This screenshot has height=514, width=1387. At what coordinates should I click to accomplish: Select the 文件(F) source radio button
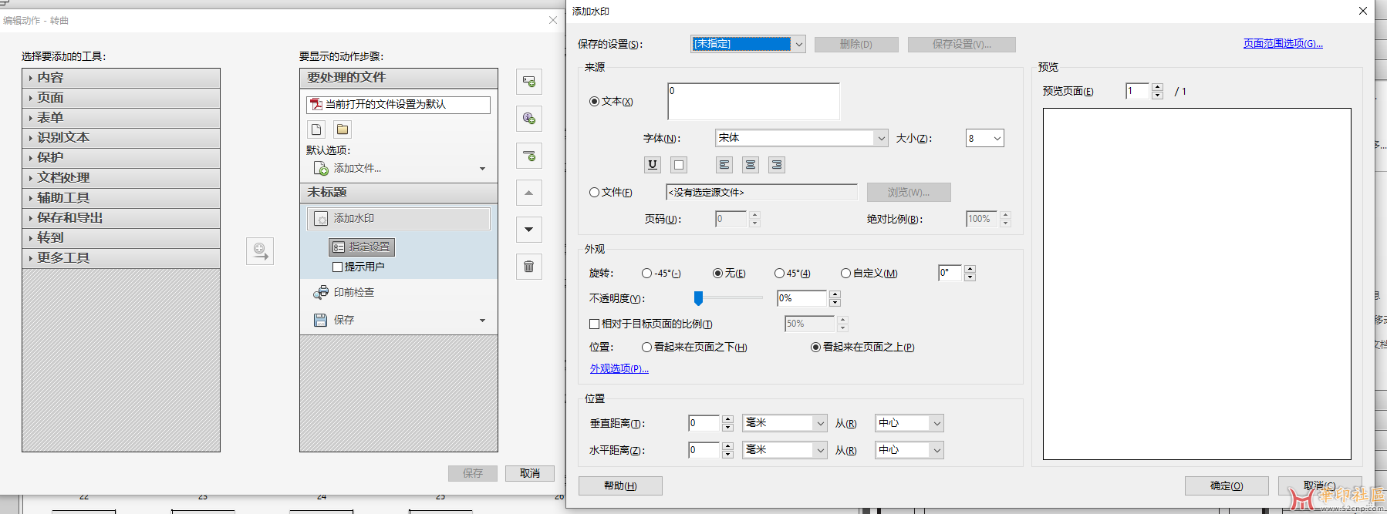(x=595, y=193)
